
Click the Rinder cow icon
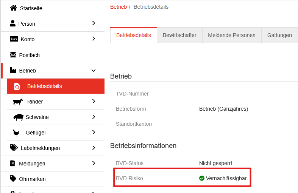point(18,102)
